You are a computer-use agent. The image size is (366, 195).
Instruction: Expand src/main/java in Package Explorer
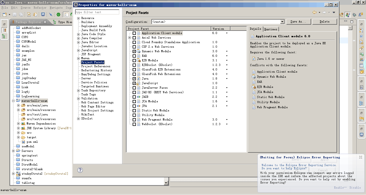pos(18,106)
